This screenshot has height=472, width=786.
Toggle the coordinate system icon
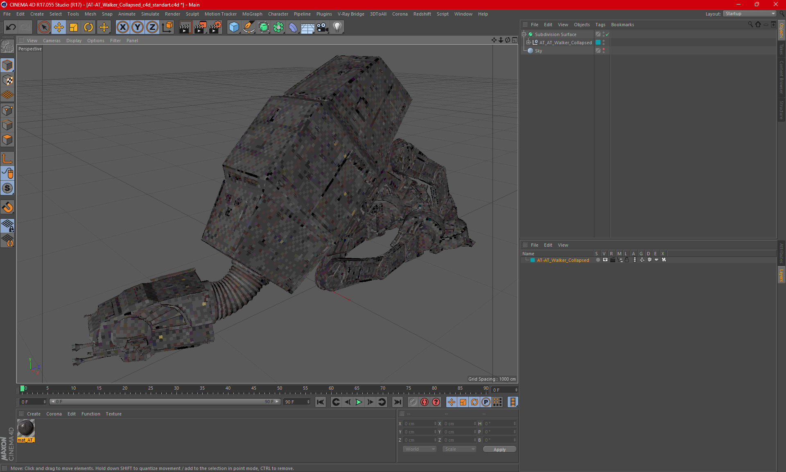pyautogui.click(x=167, y=27)
